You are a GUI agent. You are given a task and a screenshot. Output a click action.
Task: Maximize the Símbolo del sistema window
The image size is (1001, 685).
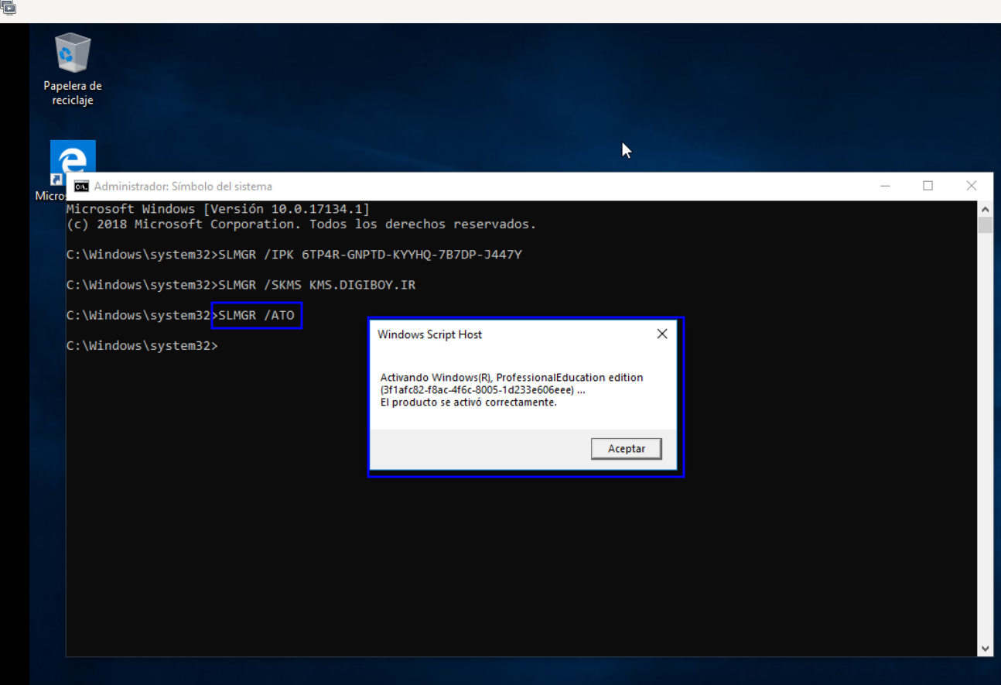pyautogui.click(x=928, y=186)
